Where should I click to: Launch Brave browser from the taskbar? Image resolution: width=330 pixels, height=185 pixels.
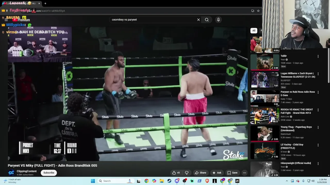[207, 181]
